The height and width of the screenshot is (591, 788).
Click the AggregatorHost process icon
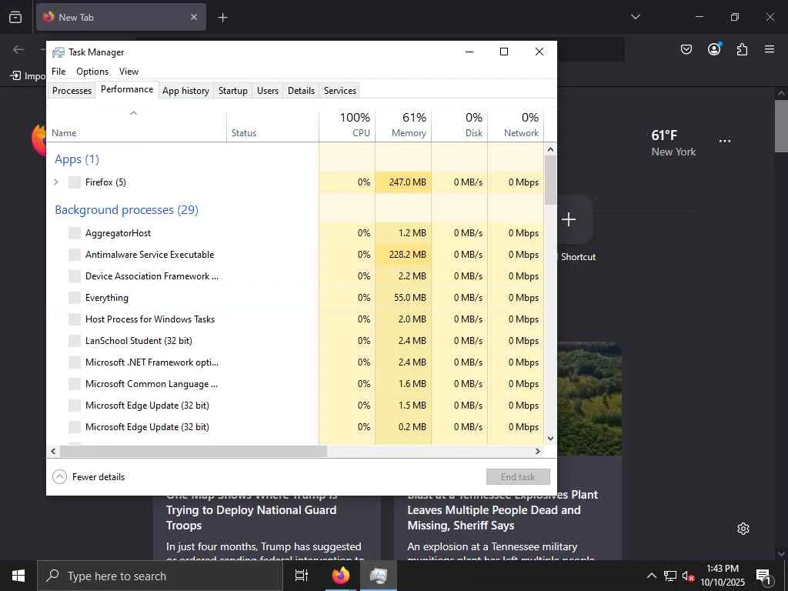[75, 233]
